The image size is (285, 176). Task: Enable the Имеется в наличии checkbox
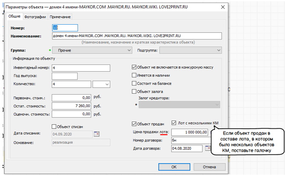[x=134, y=75]
